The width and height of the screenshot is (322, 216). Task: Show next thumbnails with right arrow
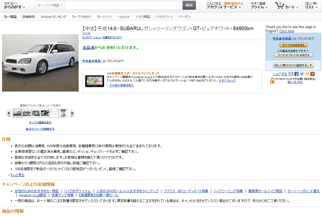[72, 113]
